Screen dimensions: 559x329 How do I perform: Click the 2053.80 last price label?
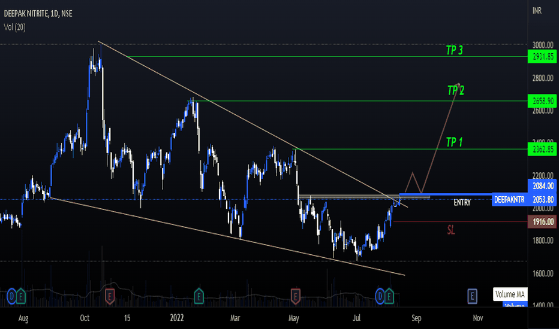[542, 200]
